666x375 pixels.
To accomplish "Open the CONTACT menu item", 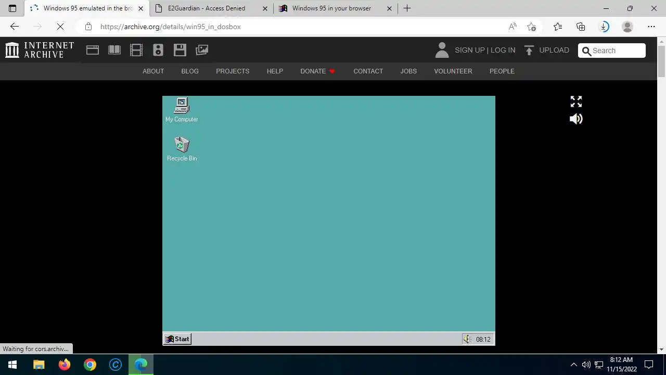I will (368, 71).
